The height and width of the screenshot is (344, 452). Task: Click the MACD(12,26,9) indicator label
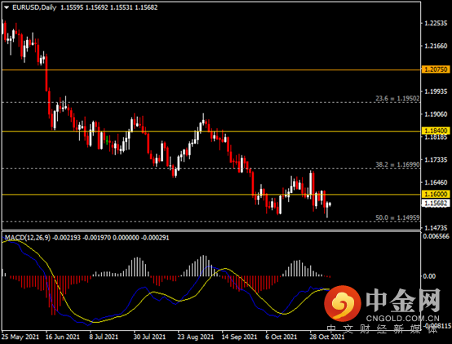28,238
